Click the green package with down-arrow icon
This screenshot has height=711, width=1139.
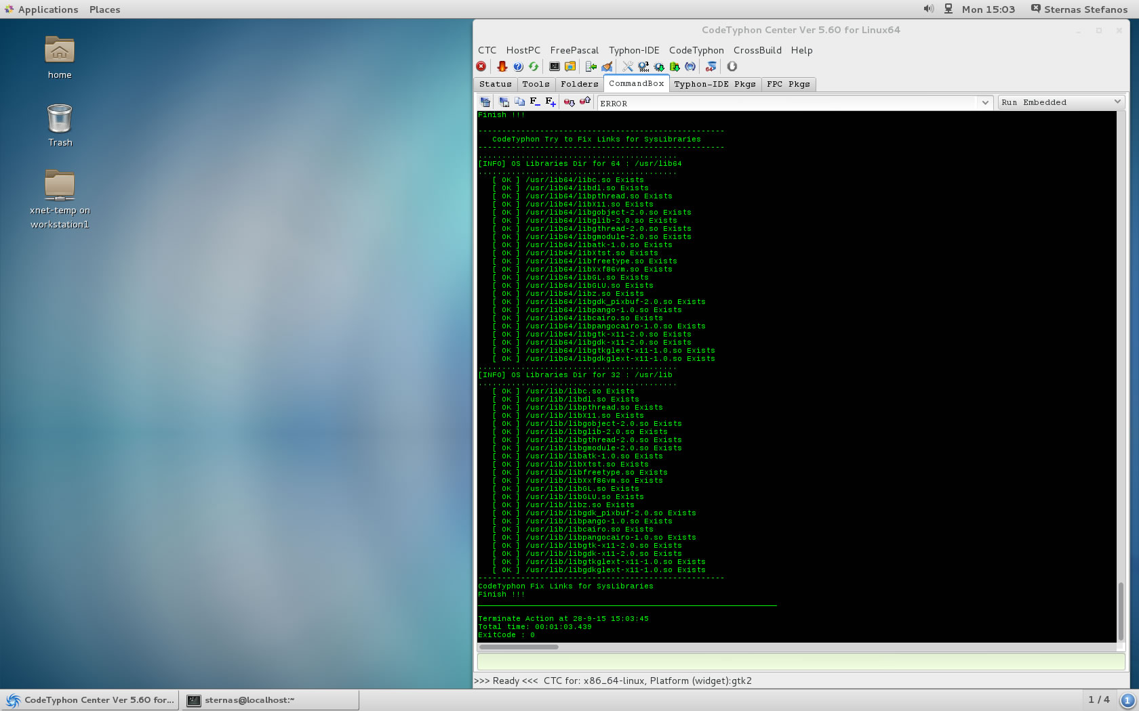coord(675,66)
